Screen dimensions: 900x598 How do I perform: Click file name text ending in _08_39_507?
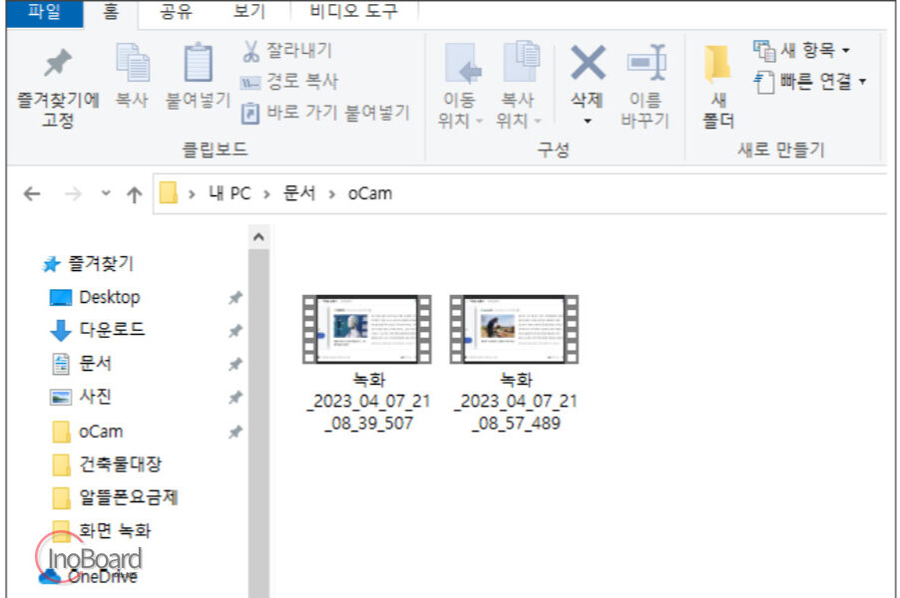coord(368,402)
